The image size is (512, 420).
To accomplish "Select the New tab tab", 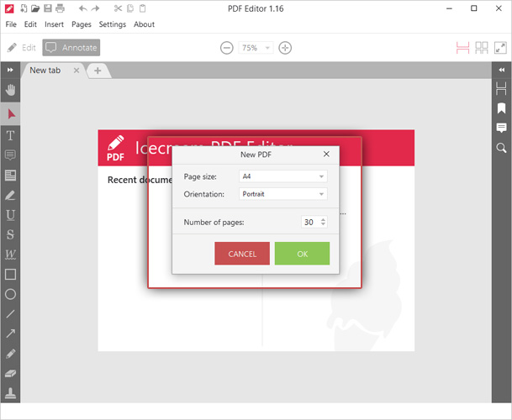I will 45,71.
